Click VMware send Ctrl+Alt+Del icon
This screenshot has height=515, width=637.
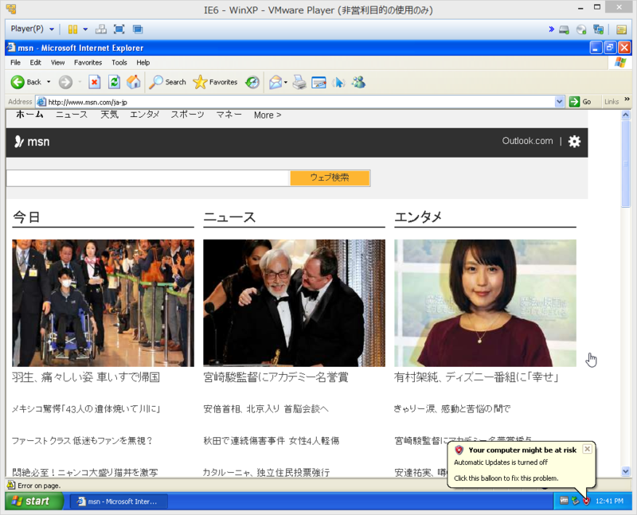click(101, 29)
